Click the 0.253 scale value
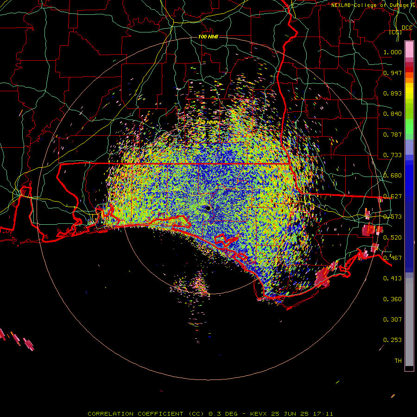The height and width of the screenshot is (417, 417). click(x=392, y=340)
